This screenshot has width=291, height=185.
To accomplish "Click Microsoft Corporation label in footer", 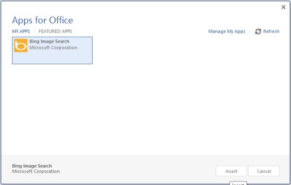I will (x=36, y=171).
